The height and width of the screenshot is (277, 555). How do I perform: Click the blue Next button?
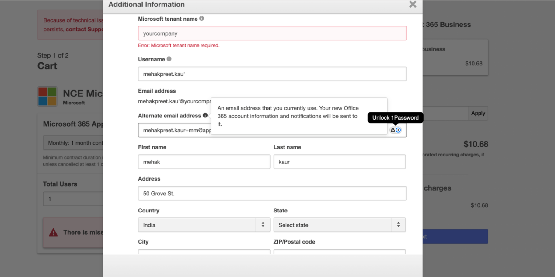coord(455,237)
